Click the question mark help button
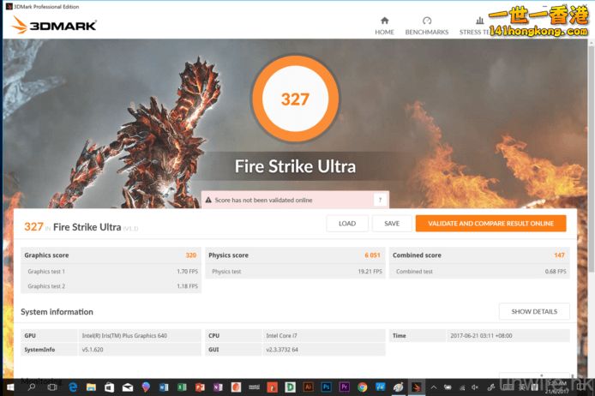 [x=380, y=200]
